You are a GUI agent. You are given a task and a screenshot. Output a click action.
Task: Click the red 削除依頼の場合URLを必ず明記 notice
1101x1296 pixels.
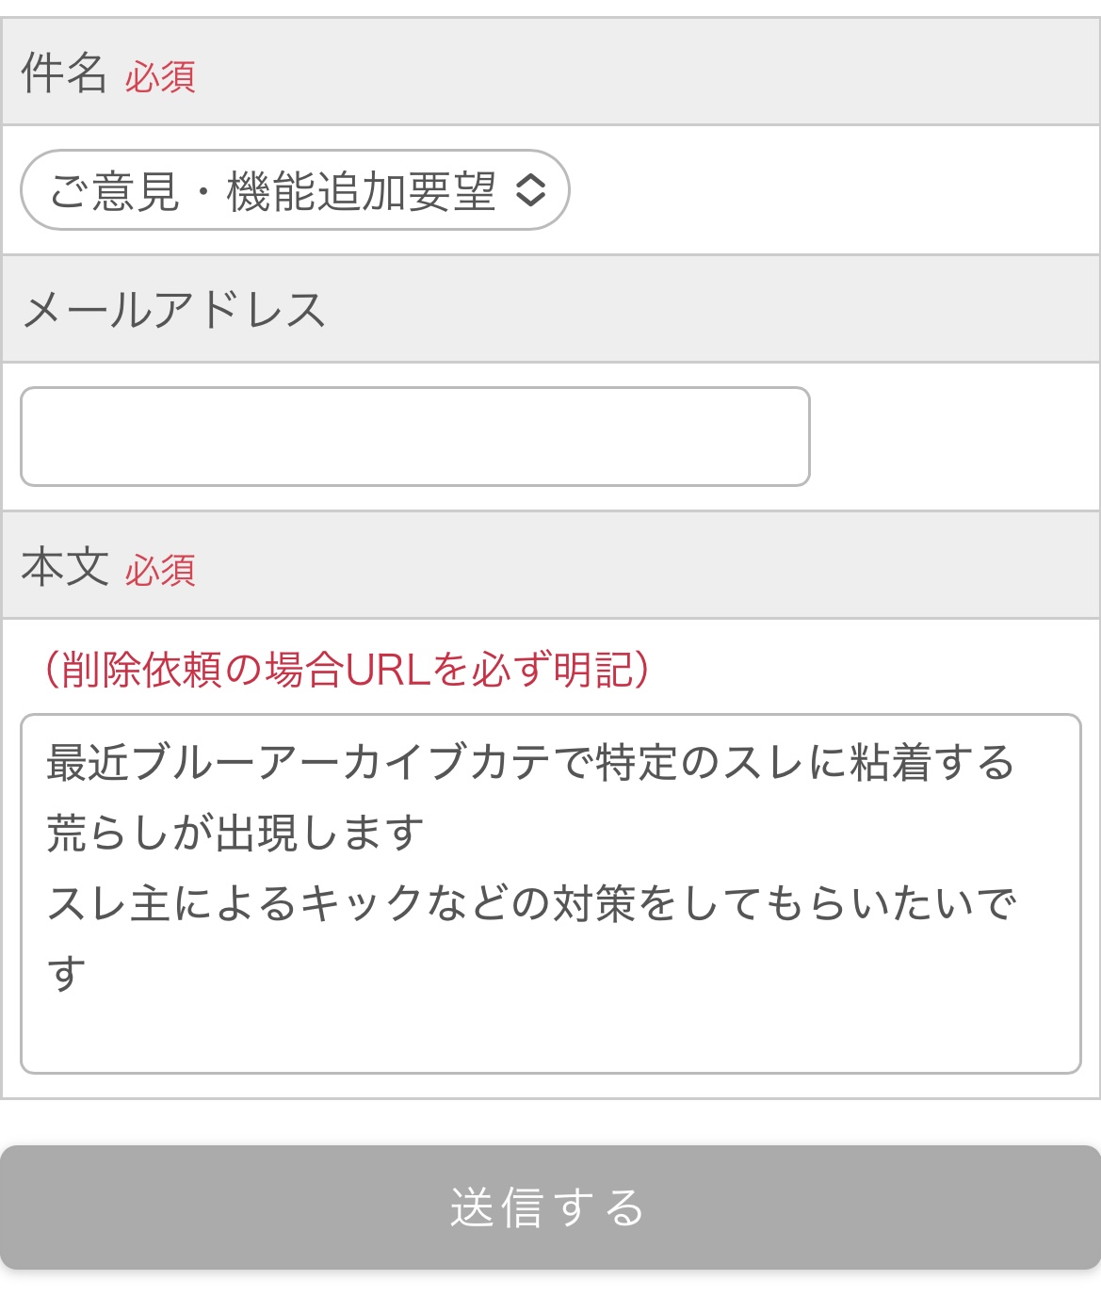point(347,670)
